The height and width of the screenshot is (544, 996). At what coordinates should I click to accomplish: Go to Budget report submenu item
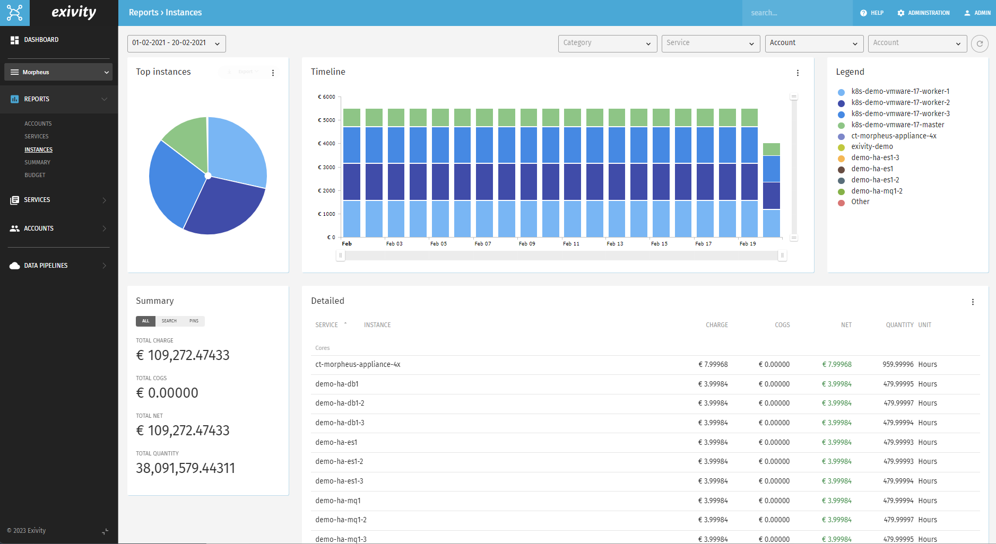[35, 175]
